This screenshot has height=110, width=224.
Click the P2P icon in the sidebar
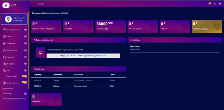[x=4, y=71]
